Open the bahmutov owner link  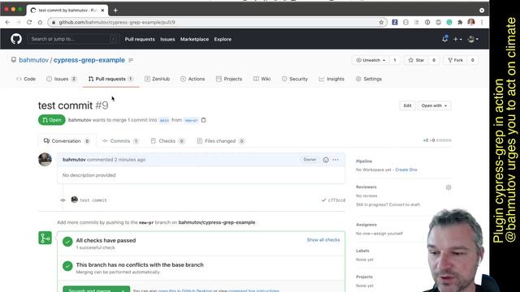coord(33,60)
